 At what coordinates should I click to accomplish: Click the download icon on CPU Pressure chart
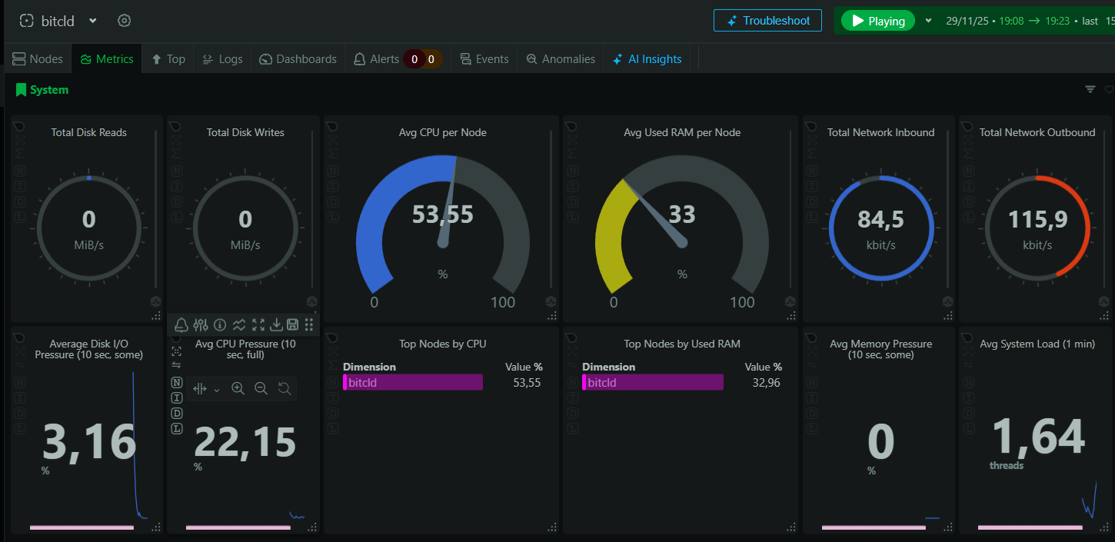point(276,324)
